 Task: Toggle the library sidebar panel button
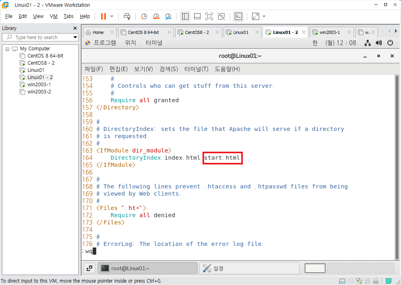coord(185,16)
